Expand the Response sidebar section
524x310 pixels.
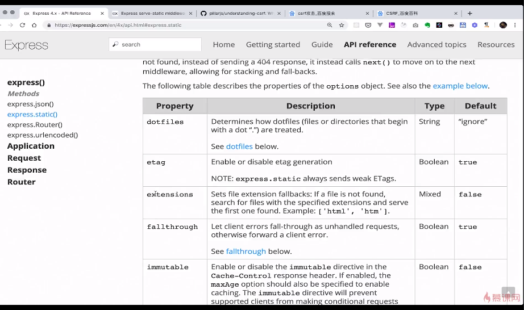[x=27, y=170]
